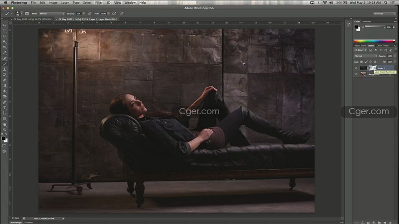Open the Image menu
Screen dimensions: 399x224
click(x=53, y=3)
